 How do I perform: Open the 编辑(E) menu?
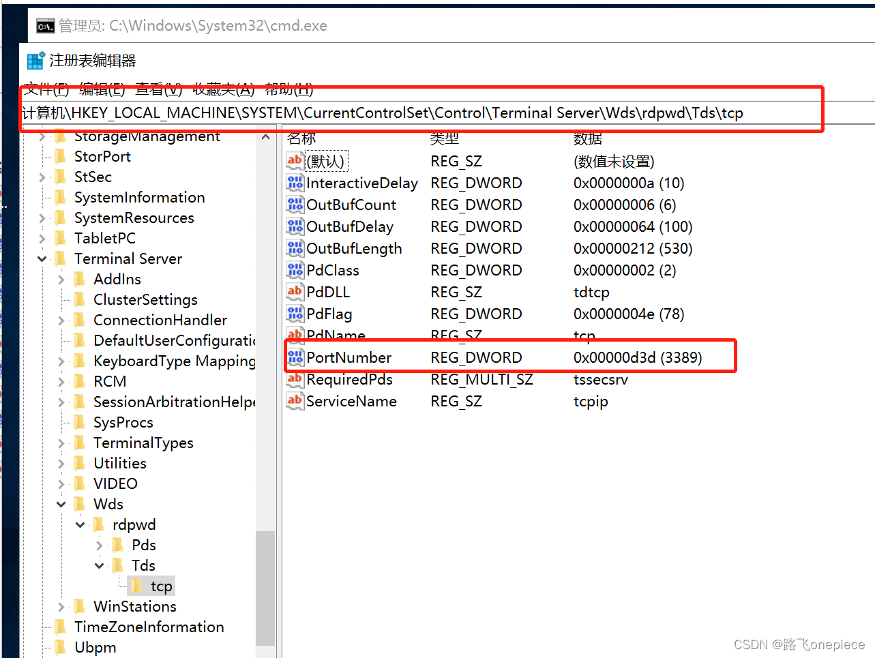coord(102,89)
